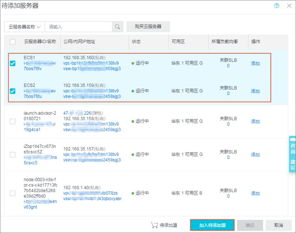Click the shopping cart 待添加篮 icon
The height and width of the screenshot is (233, 296).
(x=154, y=225)
